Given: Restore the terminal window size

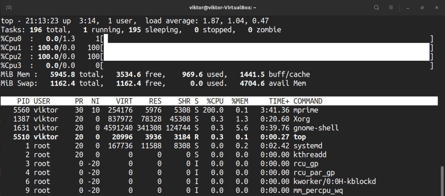Looking at the screenshot, I should coord(422,8).
